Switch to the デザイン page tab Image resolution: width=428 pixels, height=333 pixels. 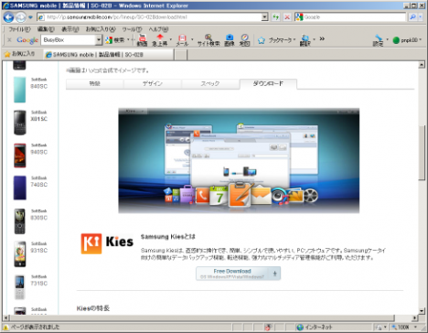[153, 83]
